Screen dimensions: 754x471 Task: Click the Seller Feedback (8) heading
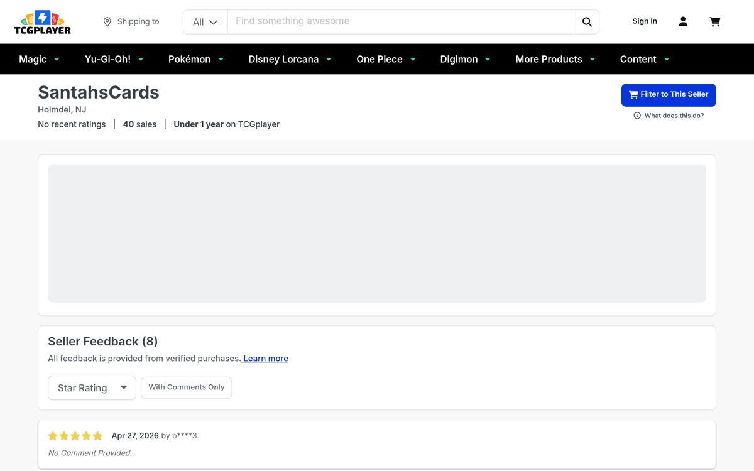[103, 342]
